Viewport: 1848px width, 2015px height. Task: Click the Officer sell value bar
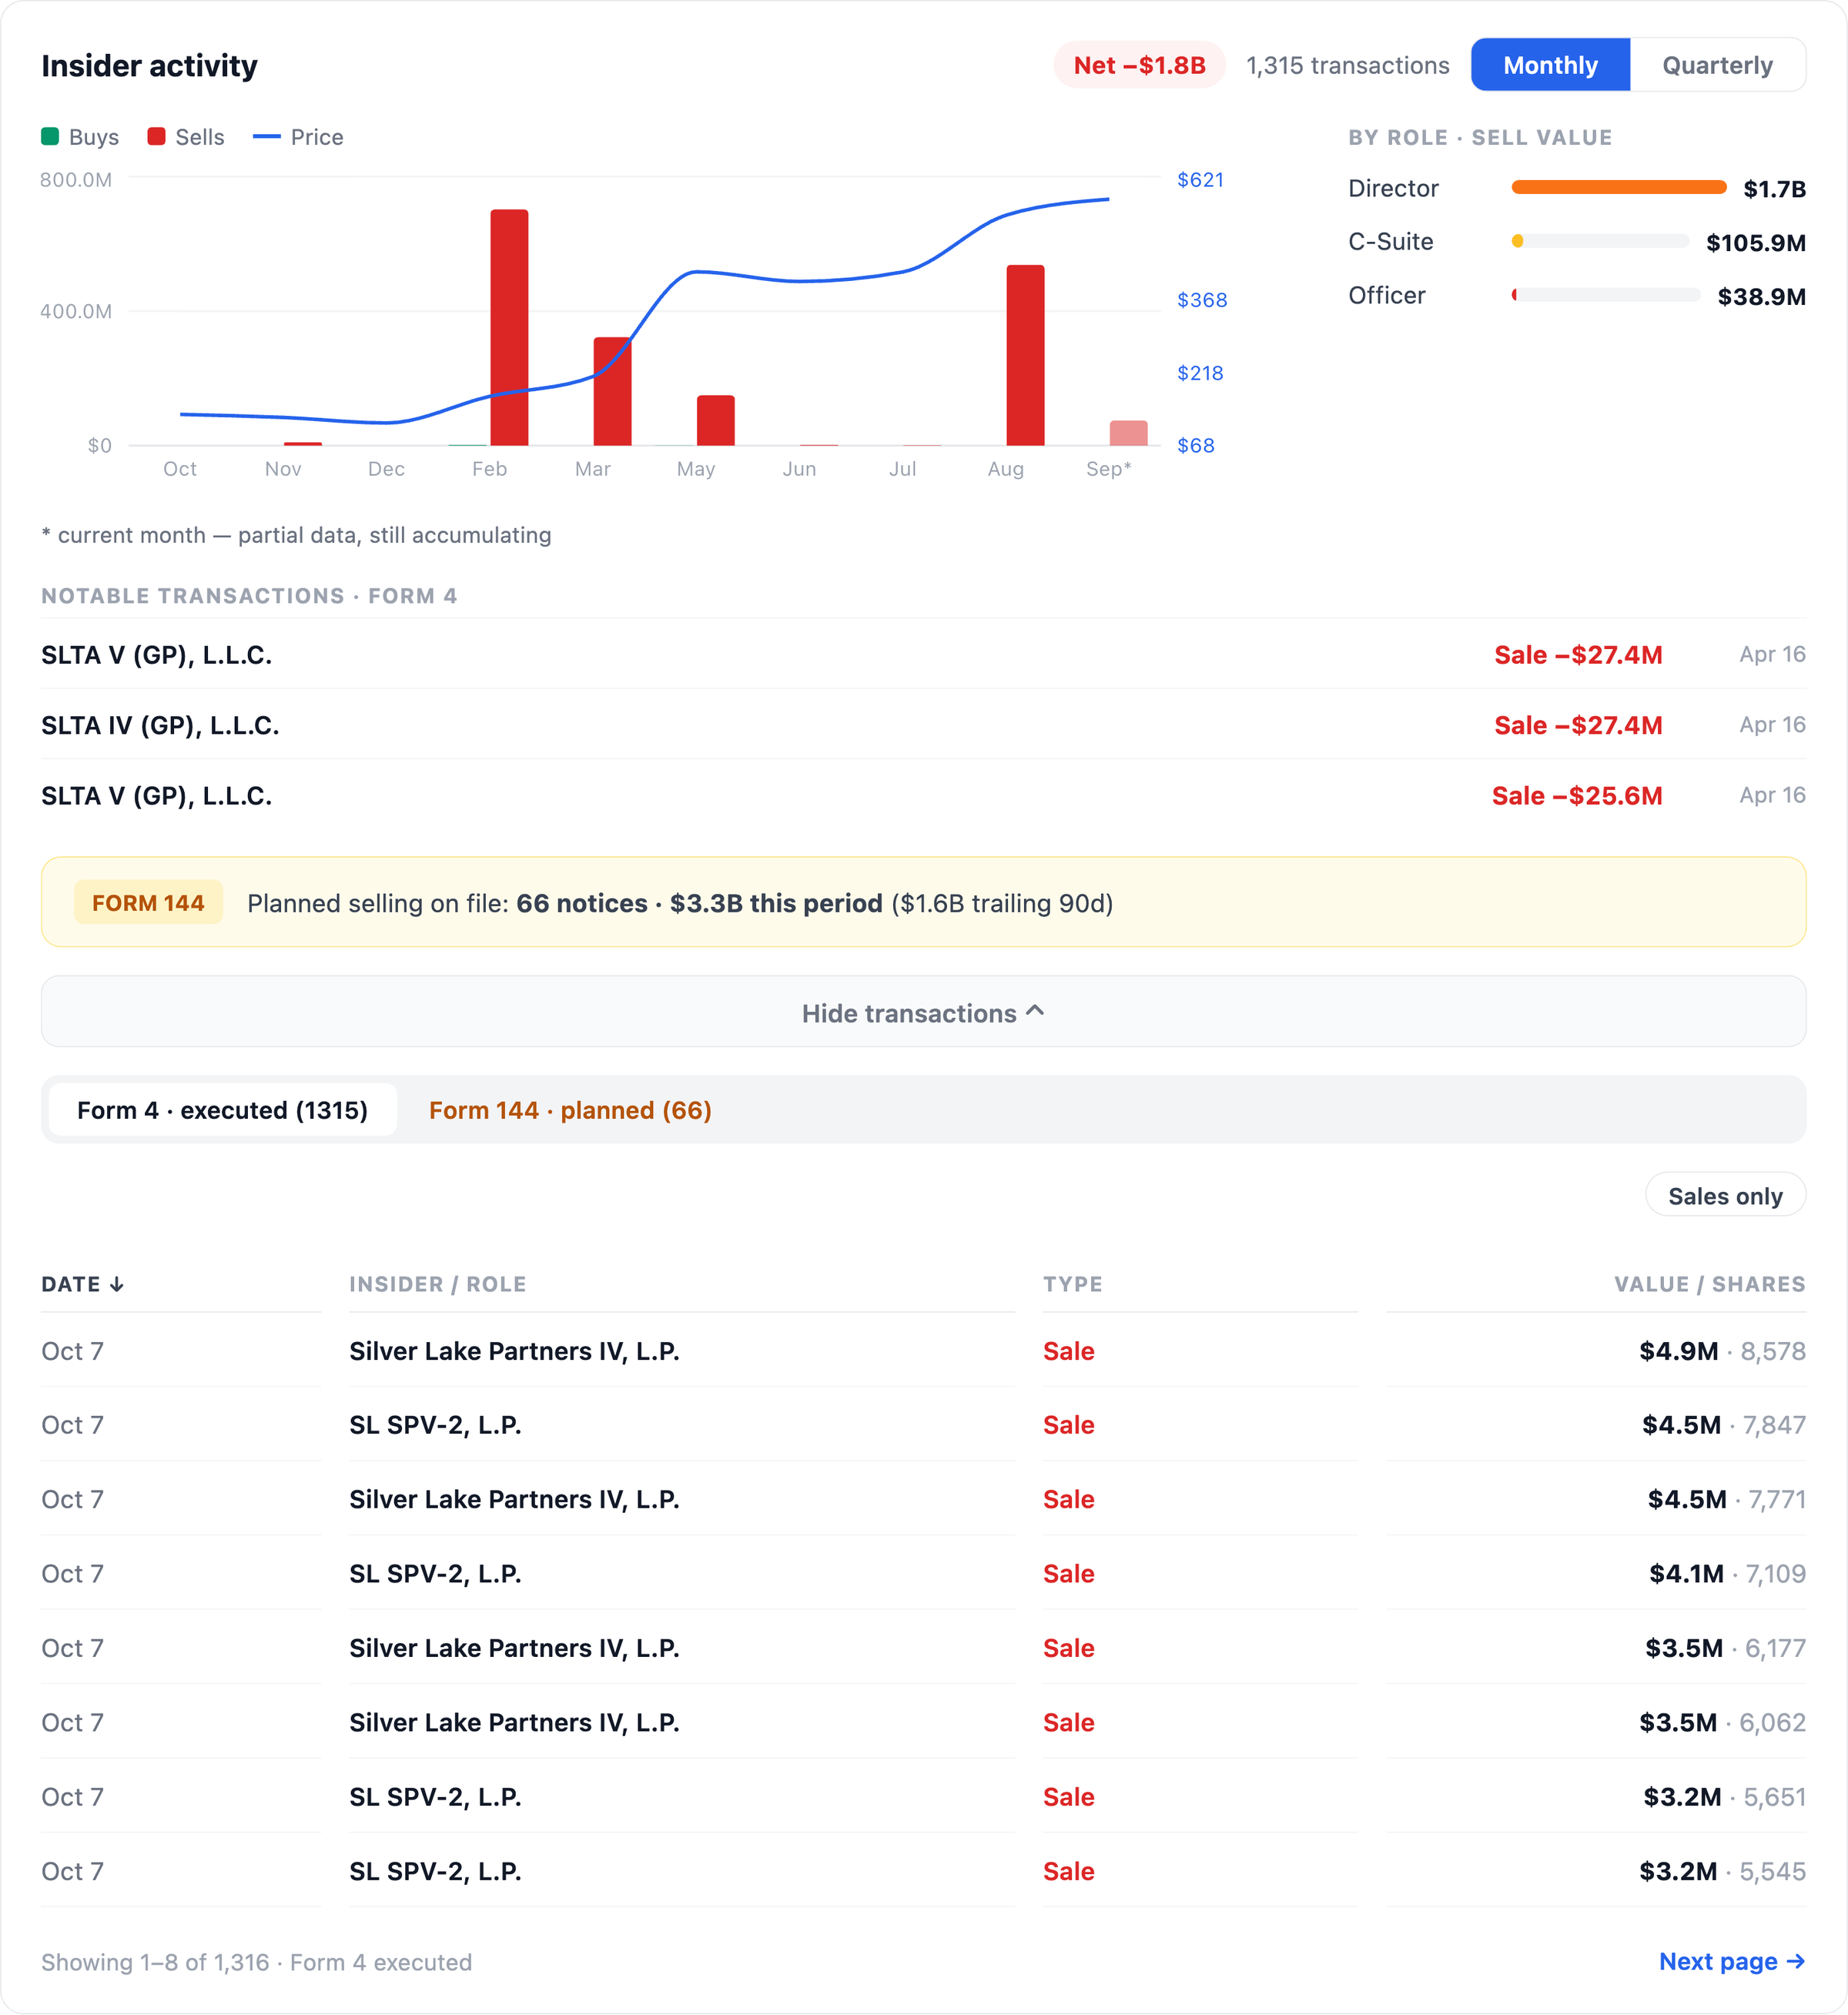pyautogui.click(x=1605, y=294)
